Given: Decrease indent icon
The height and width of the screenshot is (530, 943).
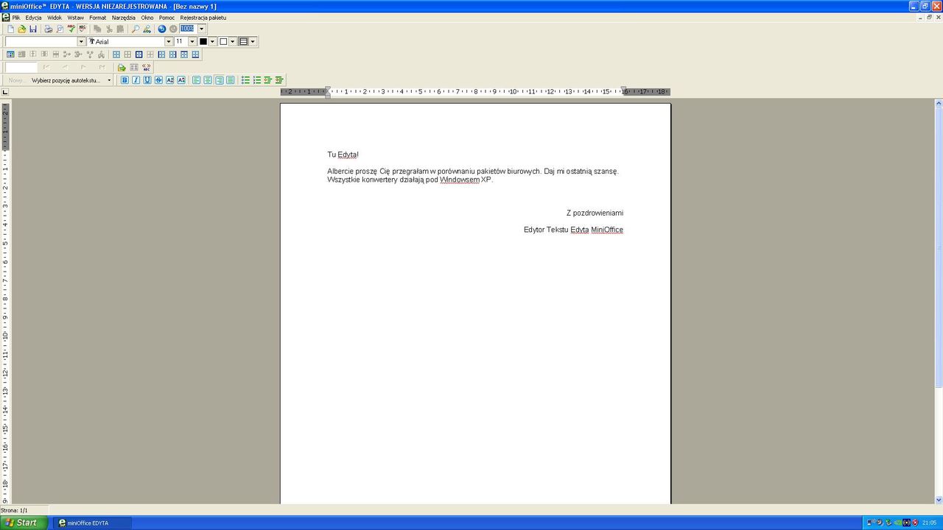Looking at the screenshot, I should click(x=268, y=80).
